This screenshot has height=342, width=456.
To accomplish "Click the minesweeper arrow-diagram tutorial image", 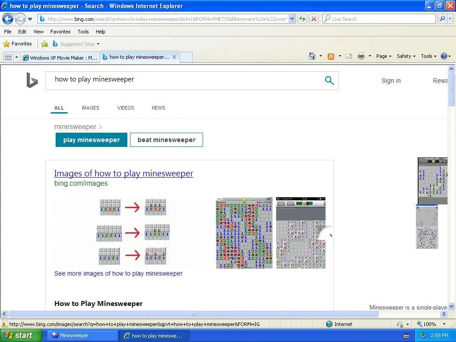I will (133, 232).
